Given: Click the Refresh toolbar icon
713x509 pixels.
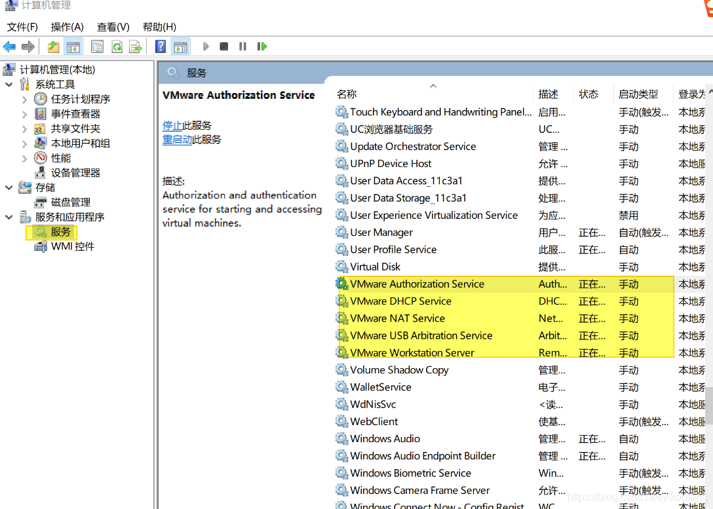Looking at the screenshot, I should click(117, 47).
